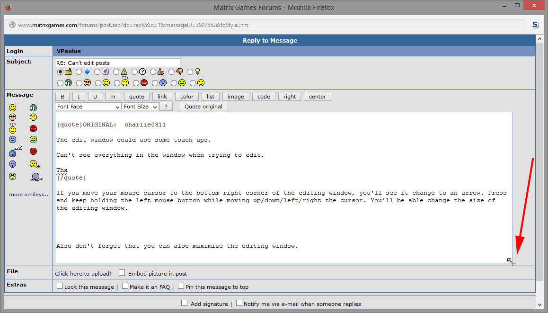The image size is (548, 313).
Task: Select the warning triangle post icon radio
Action: [116, 72]
